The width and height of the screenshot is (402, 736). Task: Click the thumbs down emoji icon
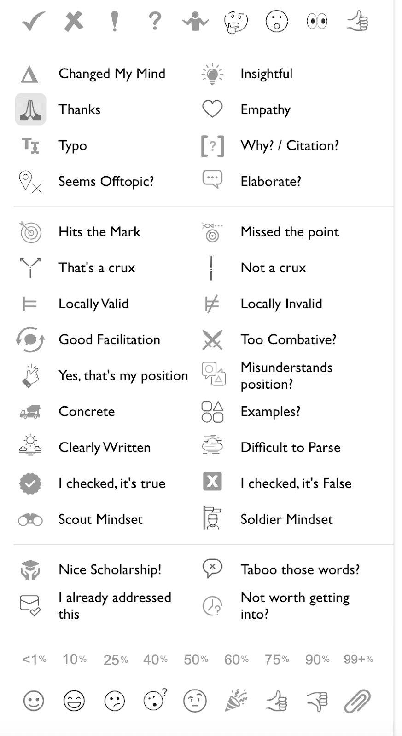(x=317, y=701)
